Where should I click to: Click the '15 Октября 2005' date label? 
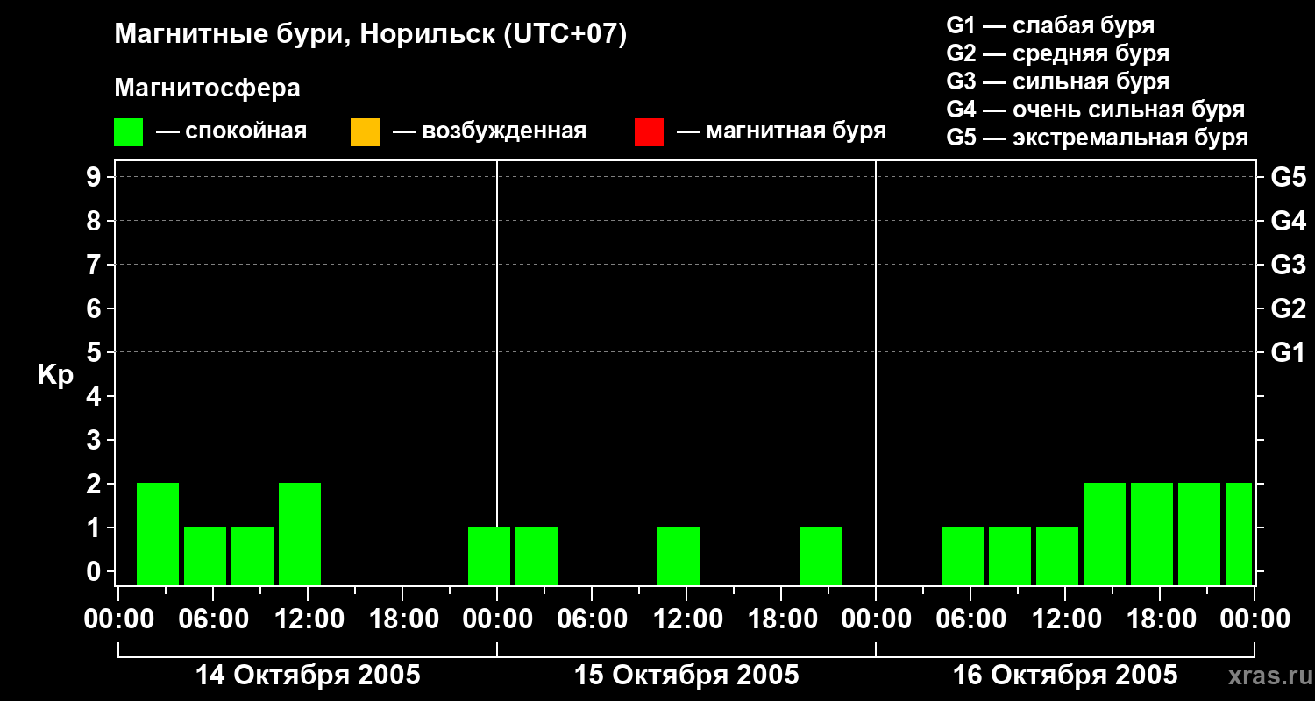tap(686, 676)
